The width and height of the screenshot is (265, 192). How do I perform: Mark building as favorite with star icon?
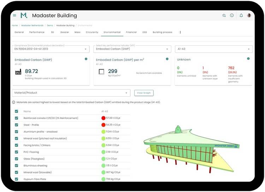tap(224, 16)
